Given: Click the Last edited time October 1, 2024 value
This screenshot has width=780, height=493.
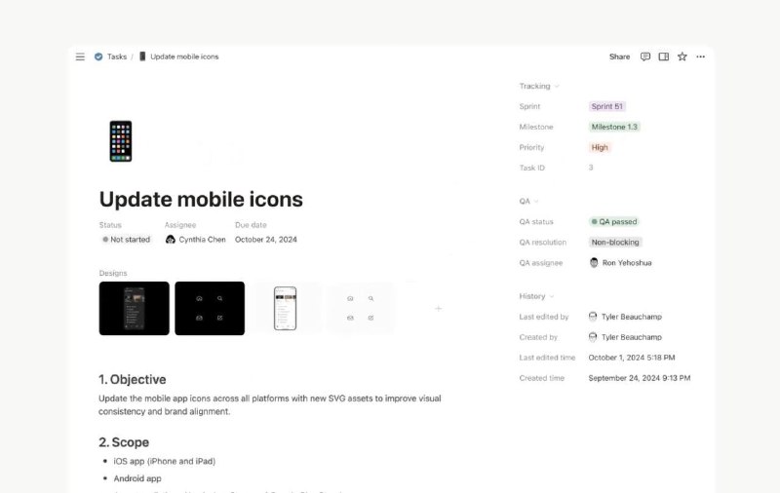Looking at the screenshot, I should [632, 358].
